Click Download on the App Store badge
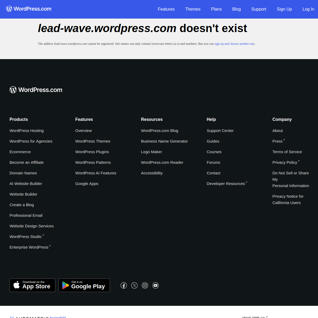This screenshot has height=318, width=318. (x=32, y=285)
